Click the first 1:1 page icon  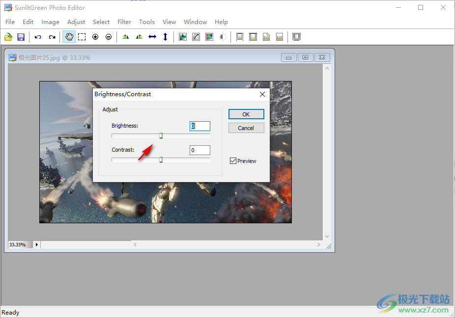tap(266, 37)
